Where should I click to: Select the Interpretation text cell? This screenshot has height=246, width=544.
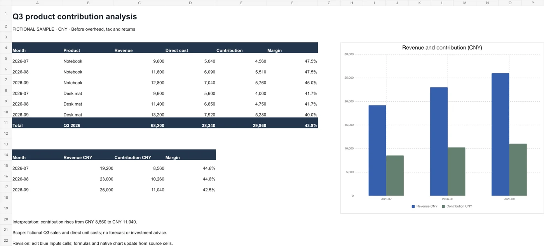[75, 222]
